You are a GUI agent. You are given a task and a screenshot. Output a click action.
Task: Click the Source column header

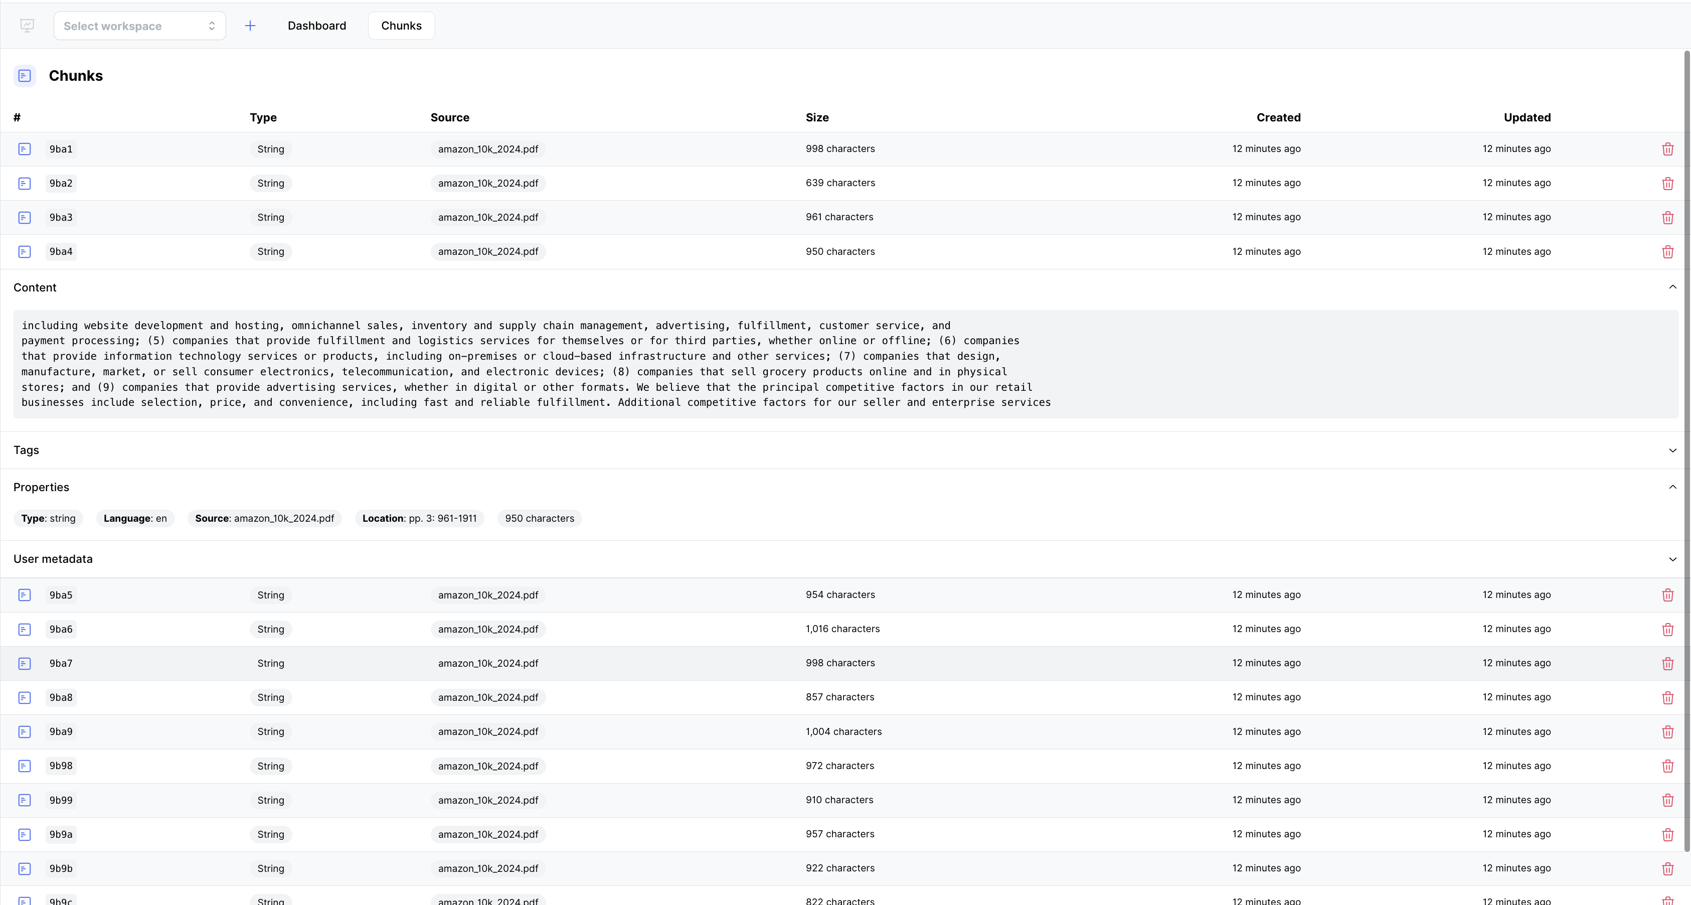click(450, 117)
